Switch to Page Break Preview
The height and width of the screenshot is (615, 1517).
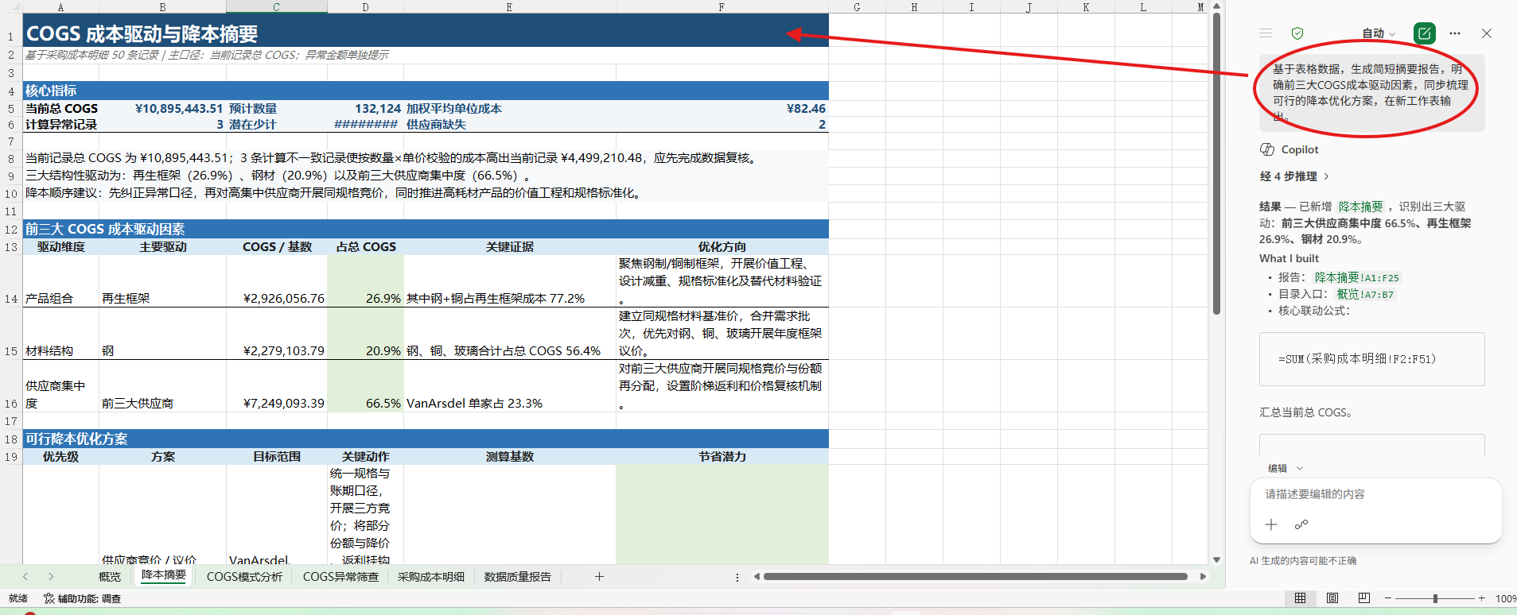pyautogui.click(x=1364, y=598)
